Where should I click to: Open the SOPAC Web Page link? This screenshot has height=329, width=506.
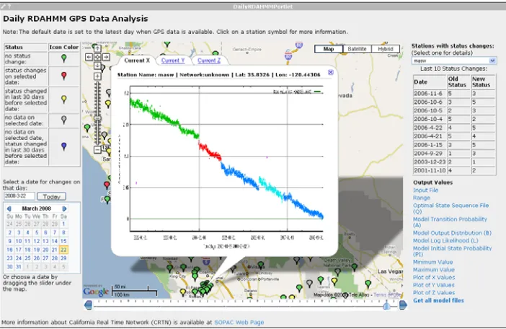coord(239,323)
